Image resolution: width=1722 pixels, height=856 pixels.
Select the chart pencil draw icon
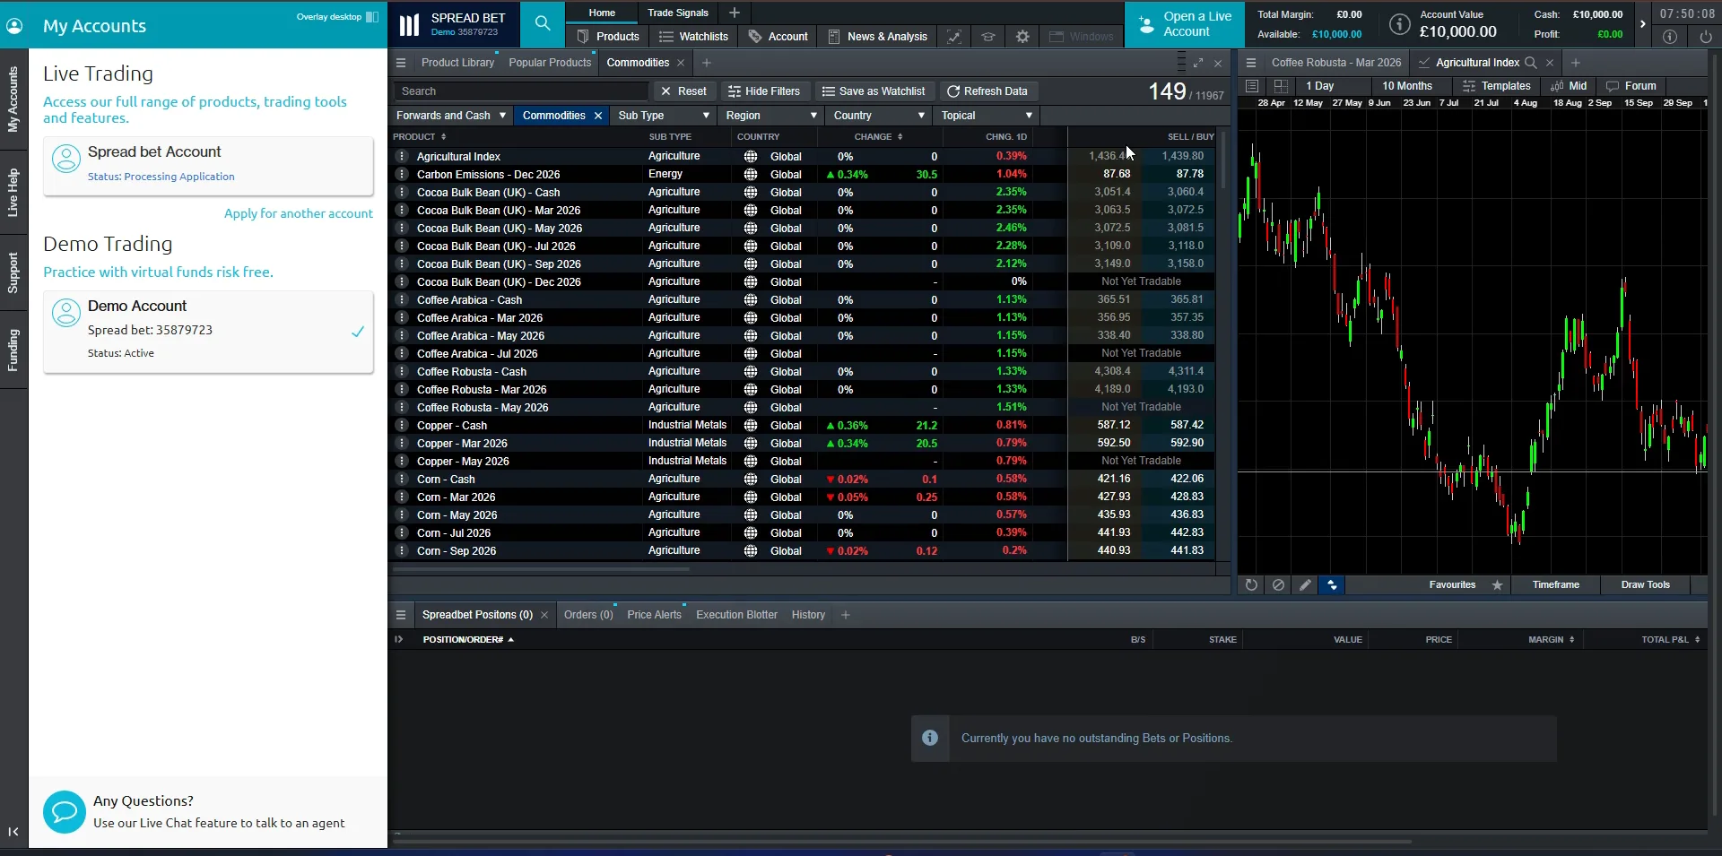1305,584
